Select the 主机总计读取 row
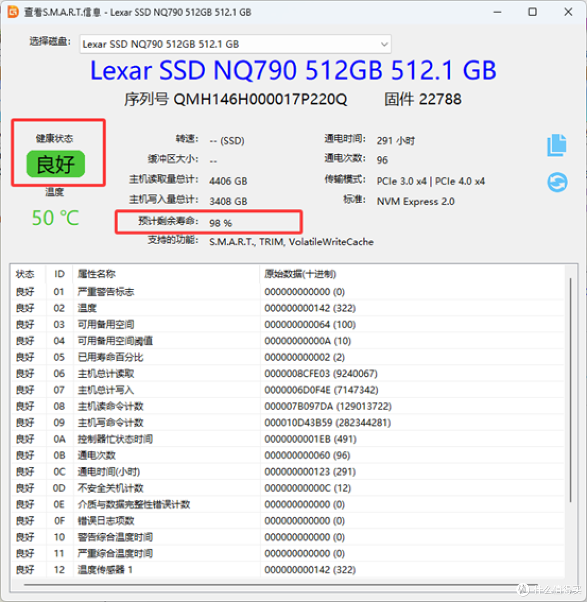This screenshot has height=602, width=587. click(x=288, y=374)
